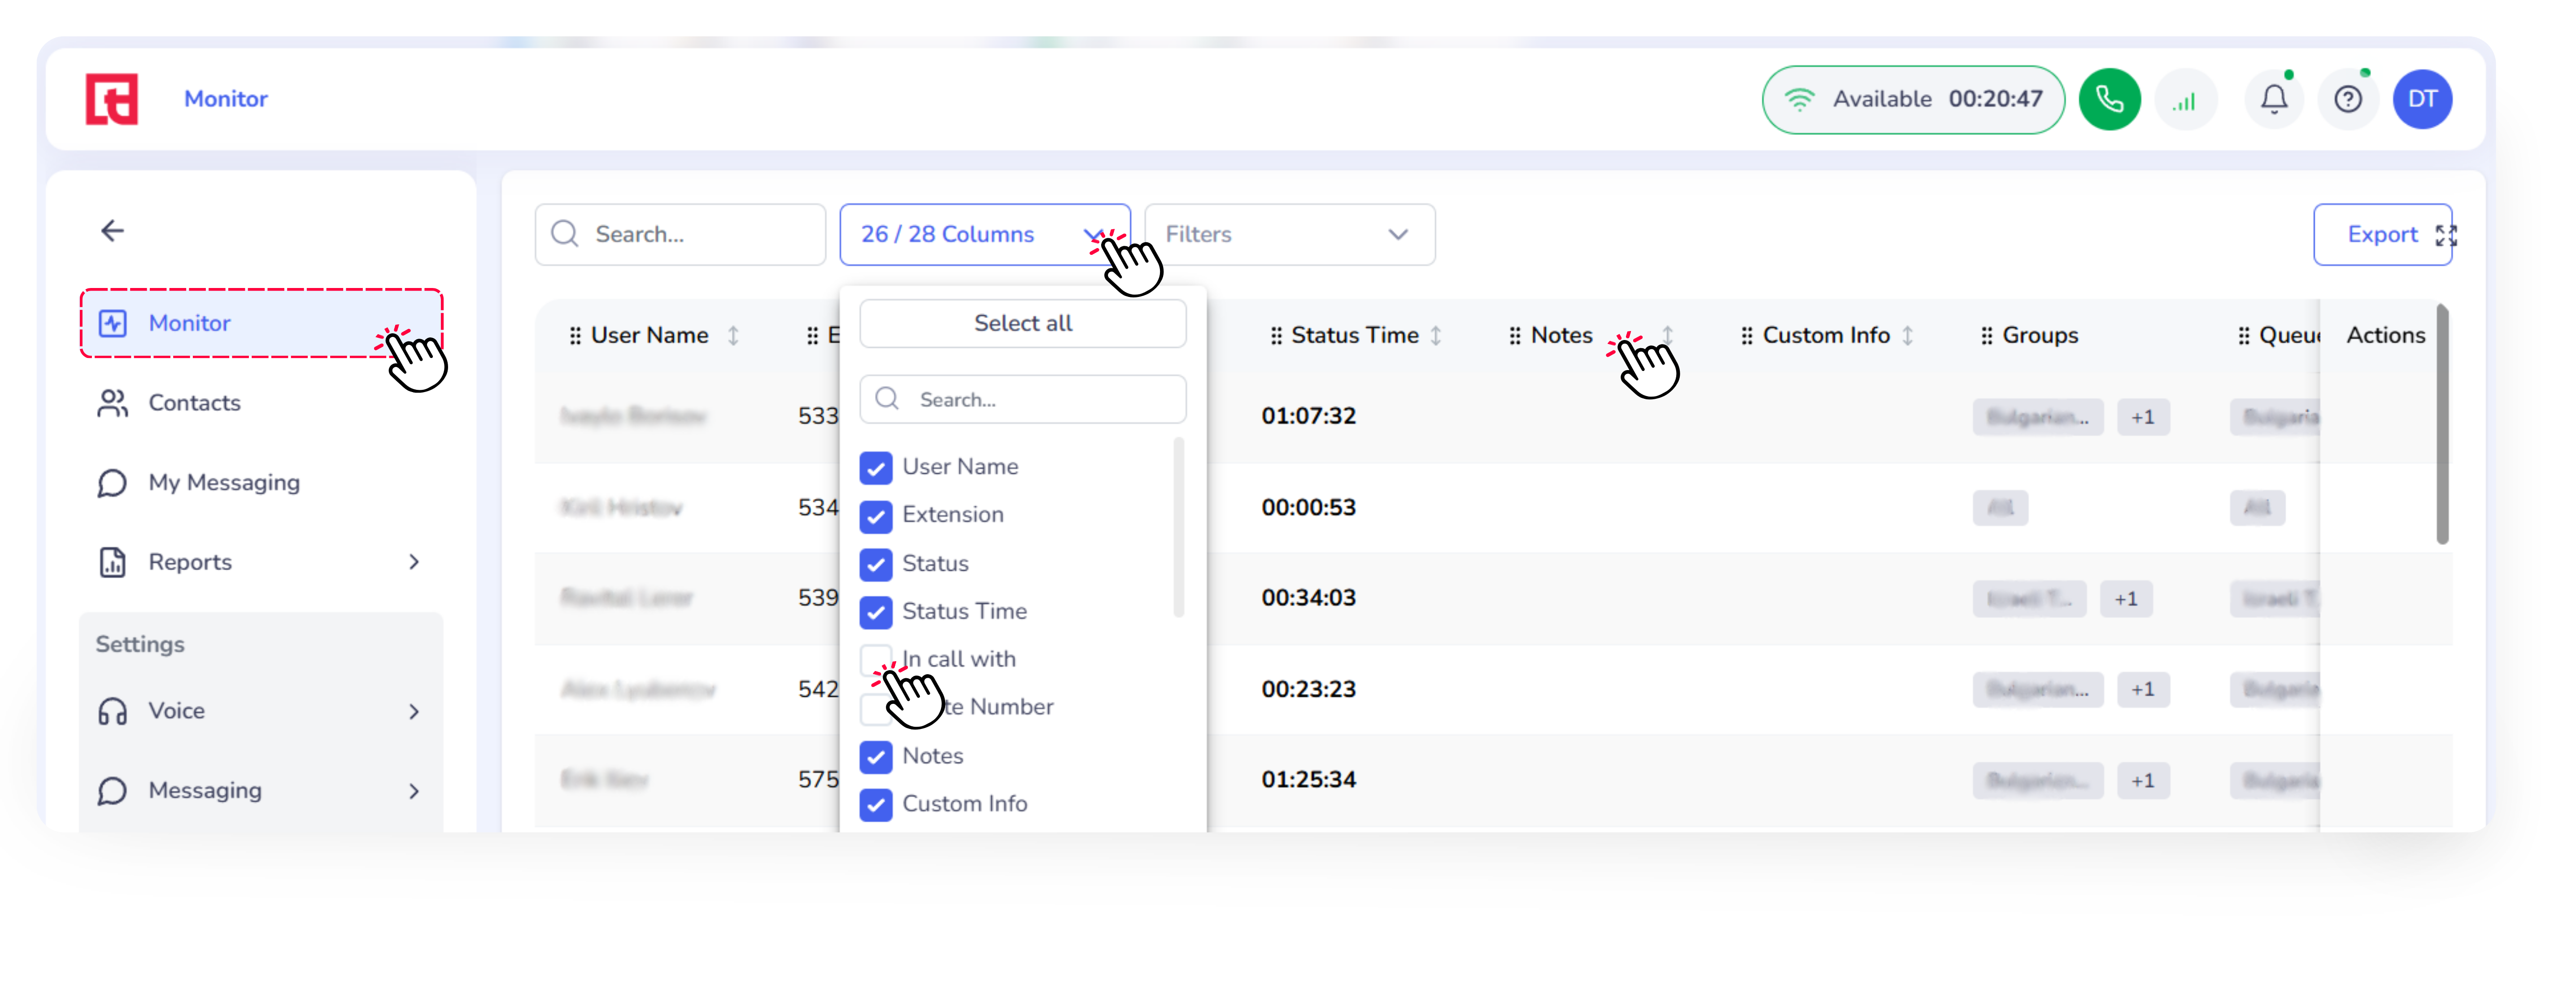The height and width of the screenshot is (986, 2576).
Task: Click the columns list scrollbar
Action: [x=1178, y=527]
